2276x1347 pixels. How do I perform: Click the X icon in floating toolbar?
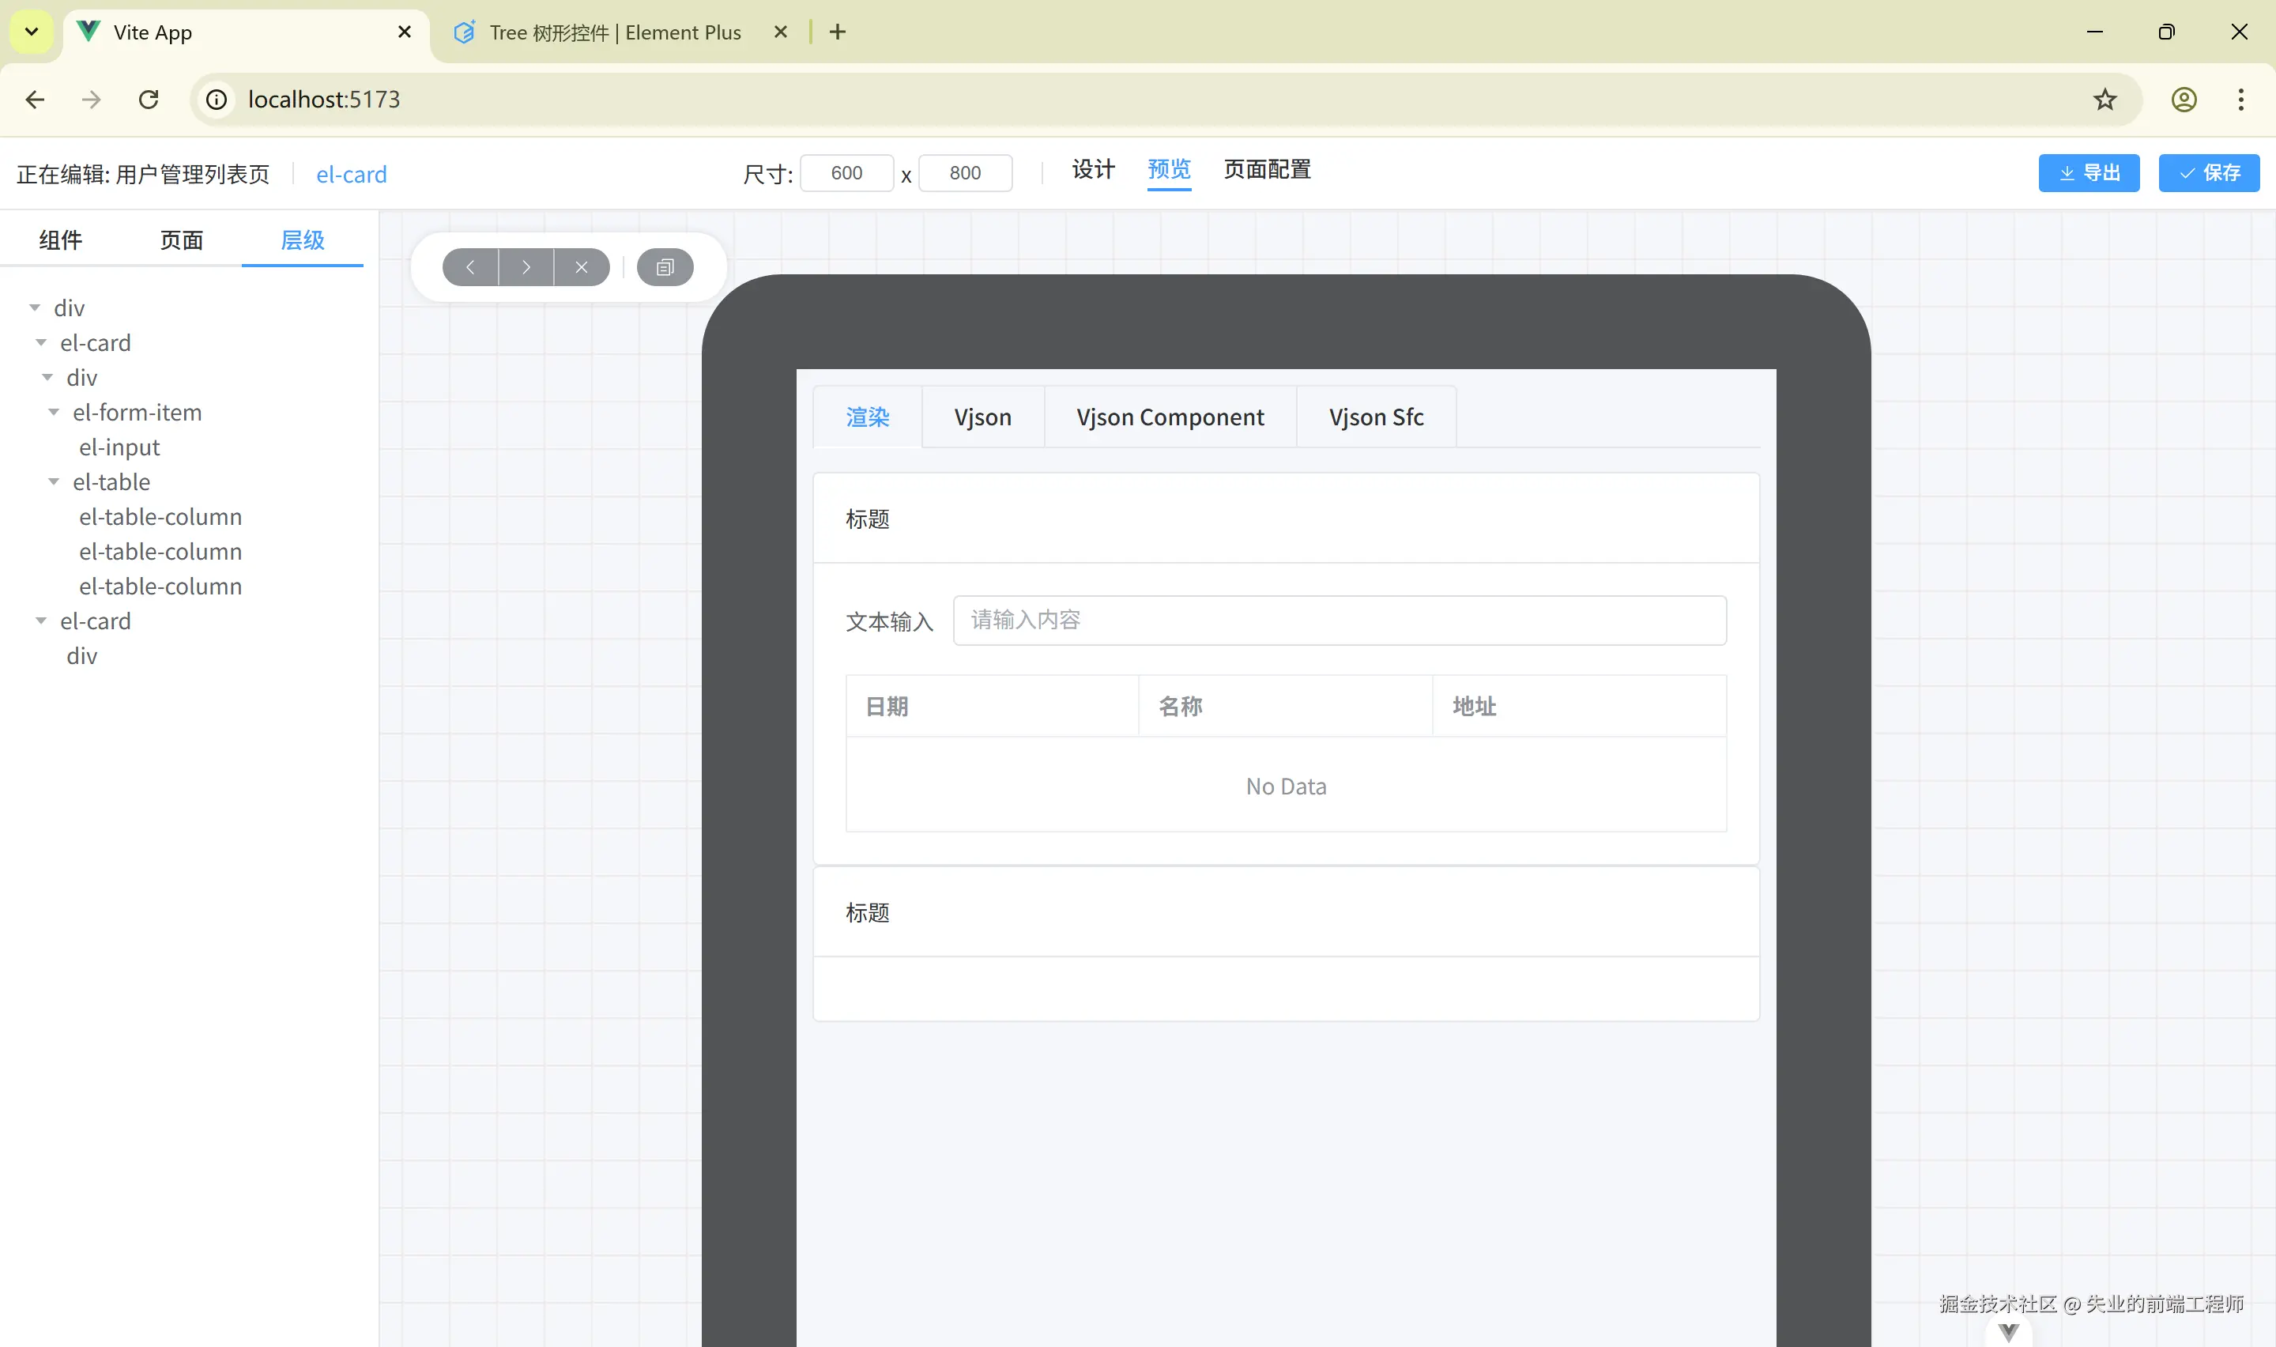[582, 267]
